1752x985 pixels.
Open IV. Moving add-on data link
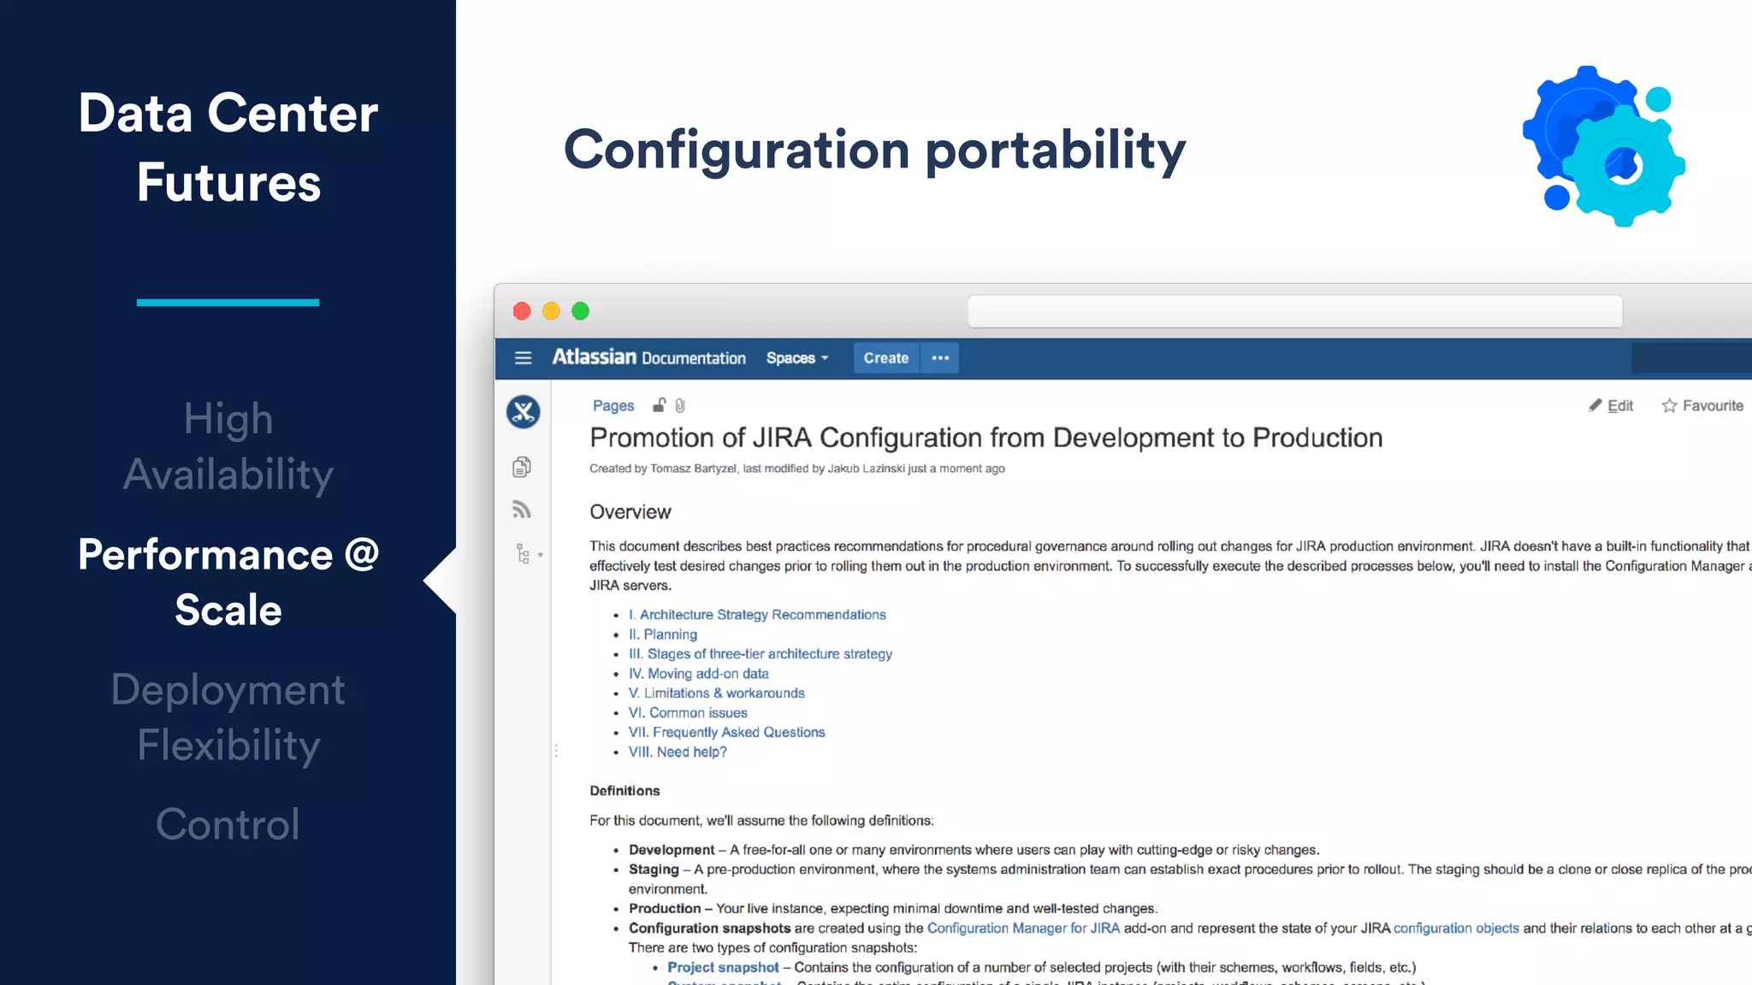point(699,674)
